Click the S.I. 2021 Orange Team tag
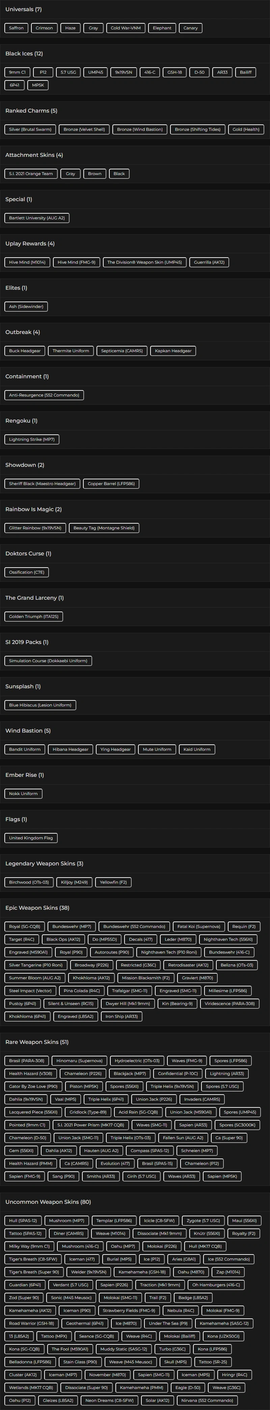 coord(31,173)
